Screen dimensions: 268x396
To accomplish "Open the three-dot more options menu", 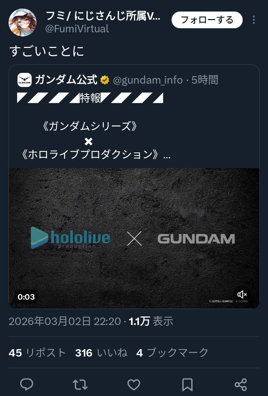I will pyautogui.click(x=253, y=20).
